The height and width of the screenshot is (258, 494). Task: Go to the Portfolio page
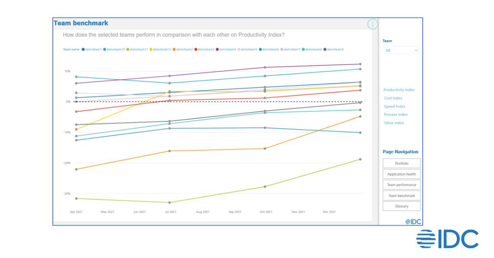coord(401,164)
